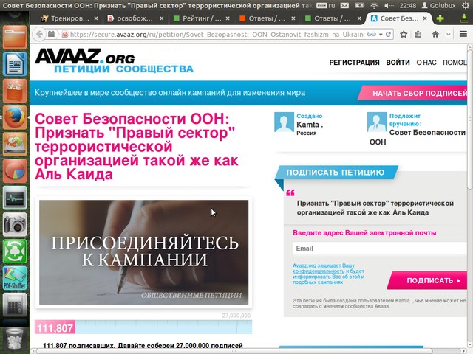The image size is (473, 354).
Task: Open the Firefox hamburger menu
Action: pyautogui.click(x=463, y=34)
